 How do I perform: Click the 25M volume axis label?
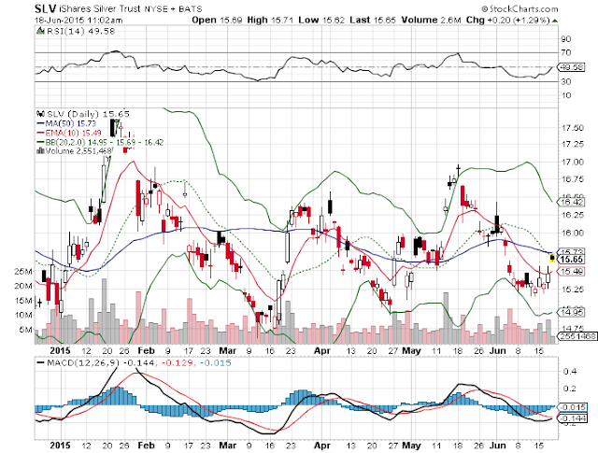pyautogui.click(x=22, y=272)
